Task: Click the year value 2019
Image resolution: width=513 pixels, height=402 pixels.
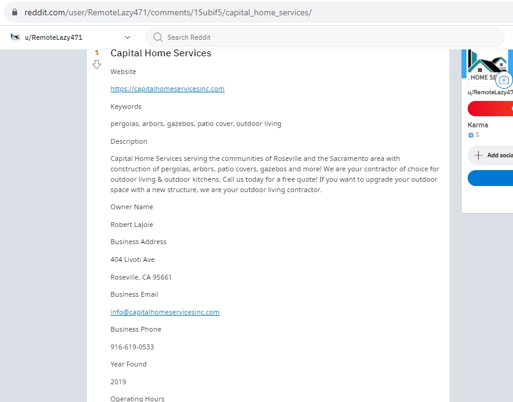Action: point(118,382)
